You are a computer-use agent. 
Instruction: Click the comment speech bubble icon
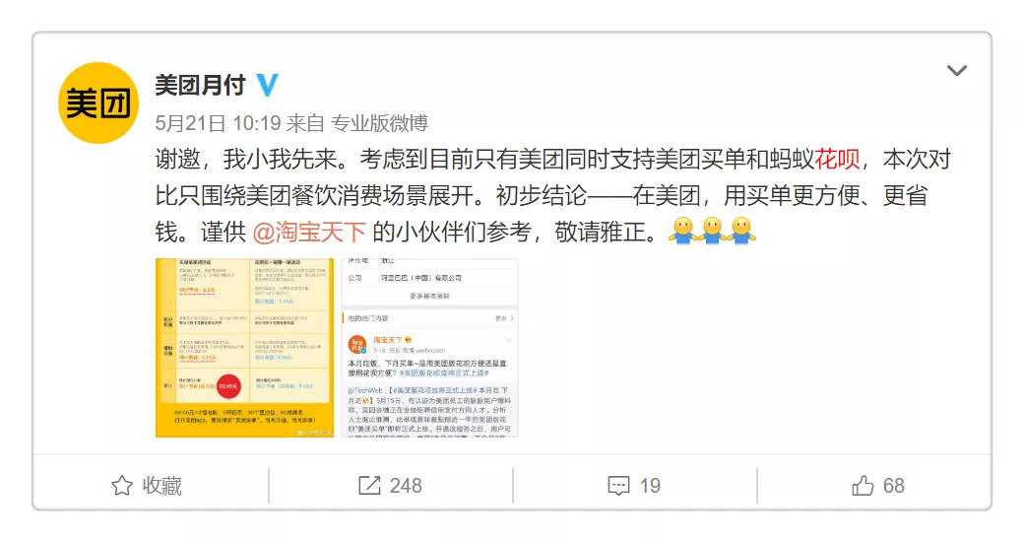(618, 486)
